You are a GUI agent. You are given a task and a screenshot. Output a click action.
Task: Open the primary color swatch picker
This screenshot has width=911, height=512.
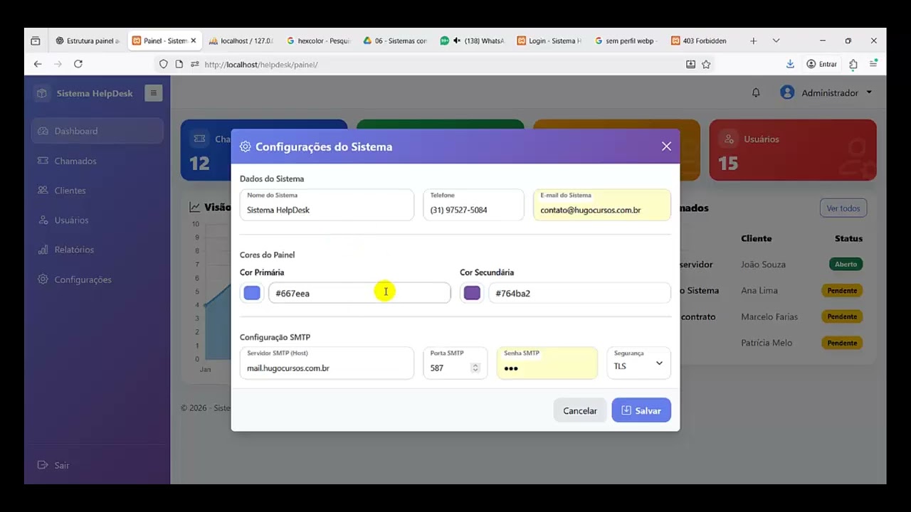pyautogui.click(x=252, y=293)
